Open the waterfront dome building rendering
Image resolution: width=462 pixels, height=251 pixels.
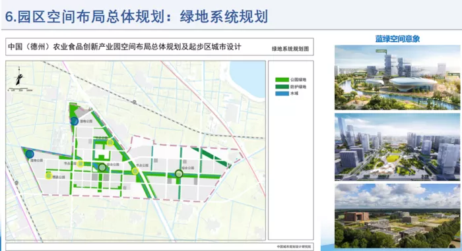tap(397, 77)
